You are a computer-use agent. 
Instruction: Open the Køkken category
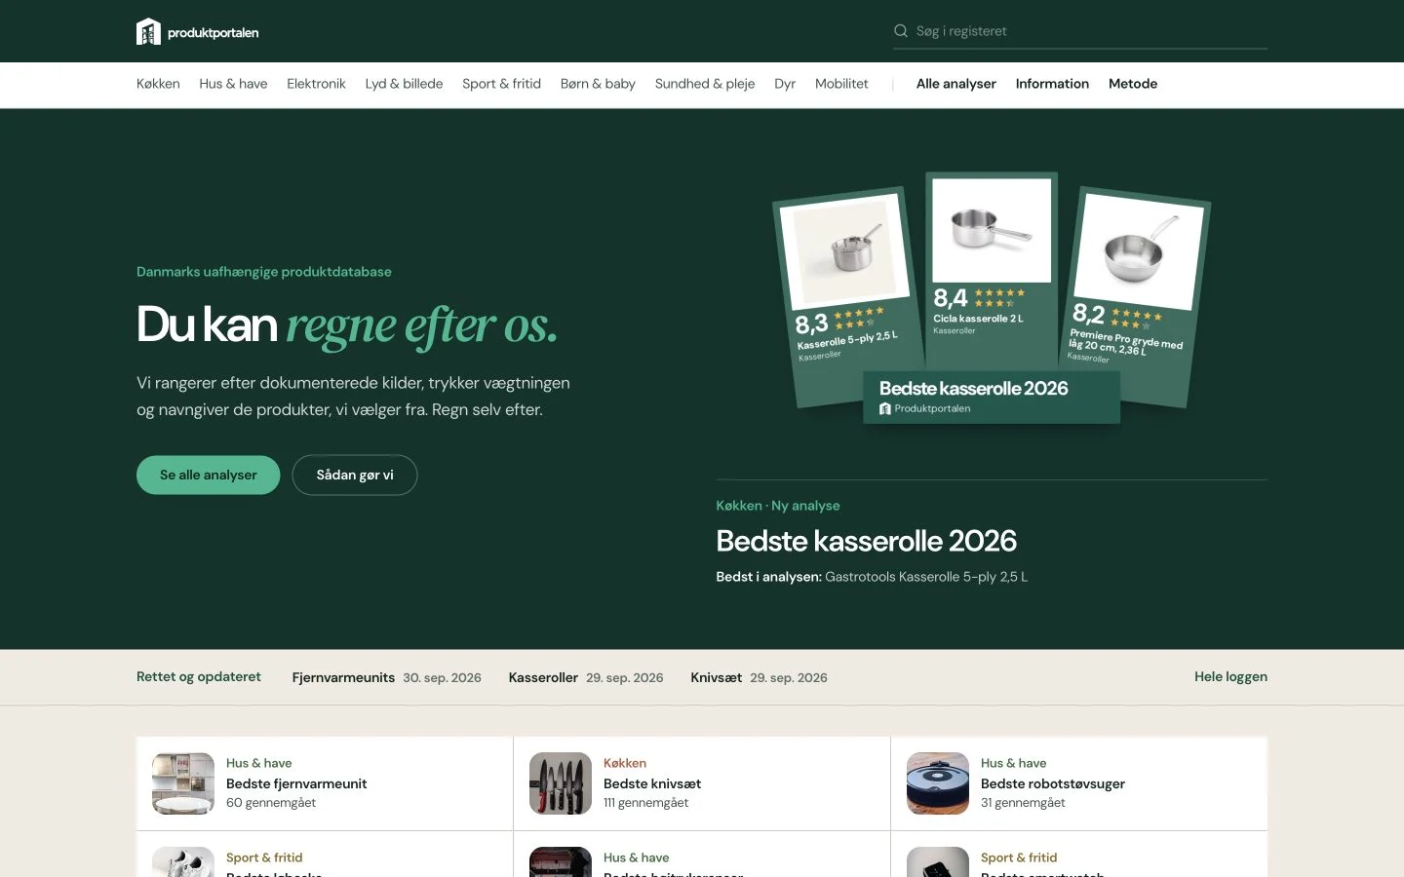(x=158, y=84)
